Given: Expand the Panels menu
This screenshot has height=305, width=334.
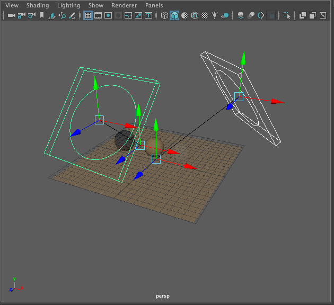Looking at the screenshot, I should click(x=154, y=5).
